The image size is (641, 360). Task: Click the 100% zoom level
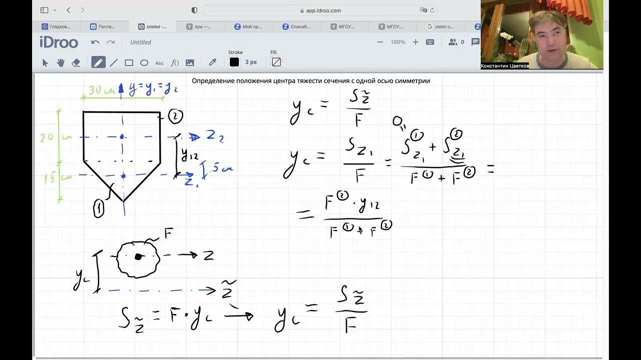398,42
